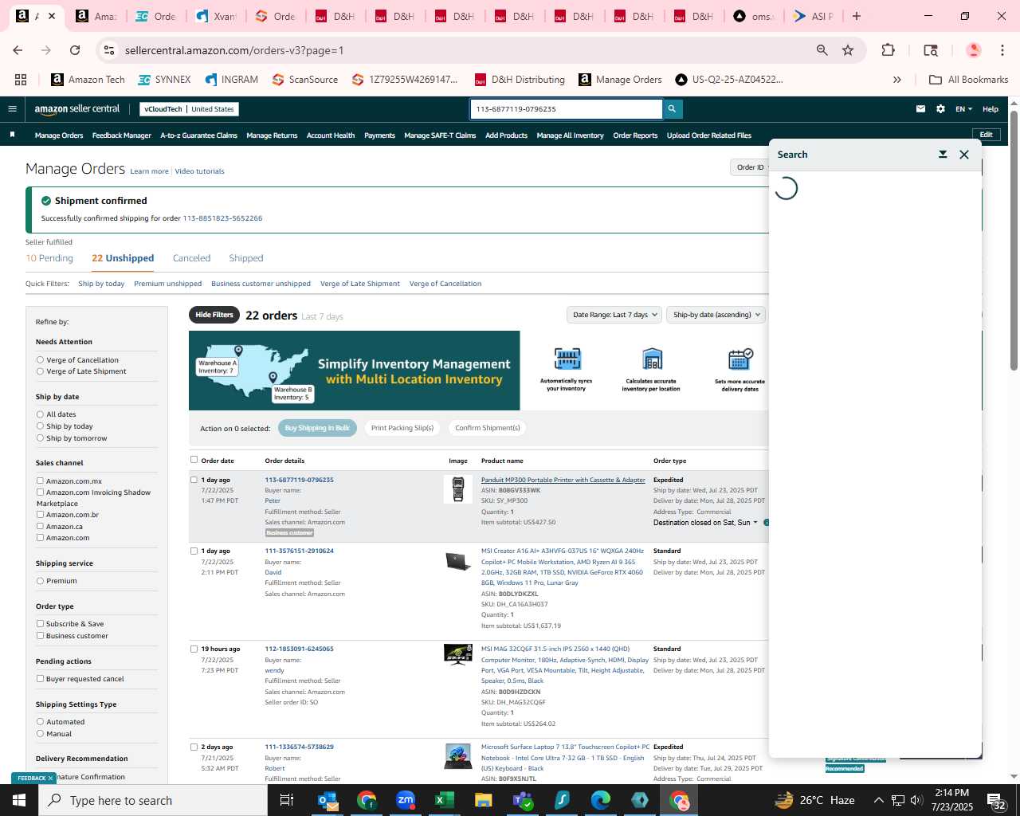Viewport: 1020px width, 816px height.
Task: Select order 113-6877119-0796235 checkbox
Action: click(194, 480)
